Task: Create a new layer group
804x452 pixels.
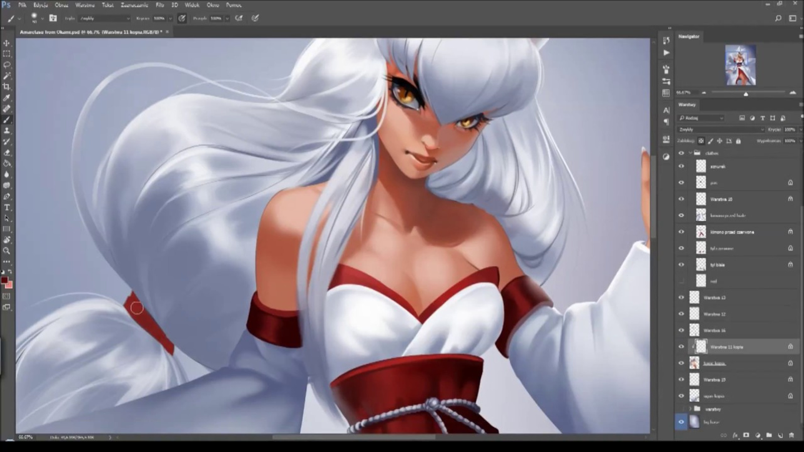Action: click(769, 435)
